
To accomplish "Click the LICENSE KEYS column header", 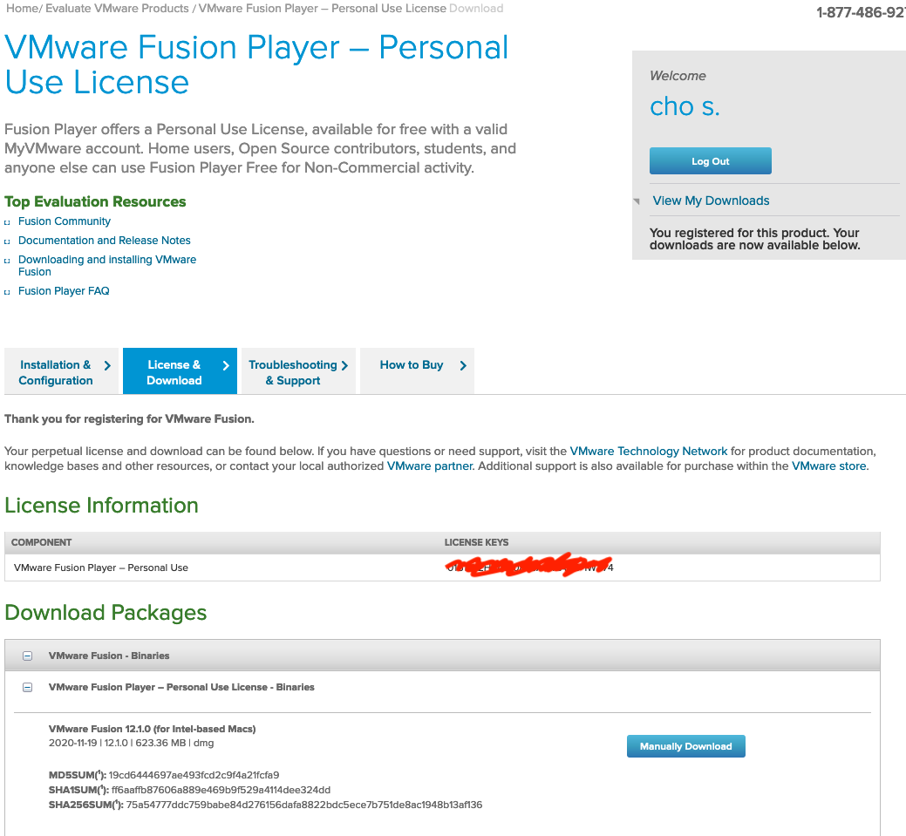I will coord(476,542).
